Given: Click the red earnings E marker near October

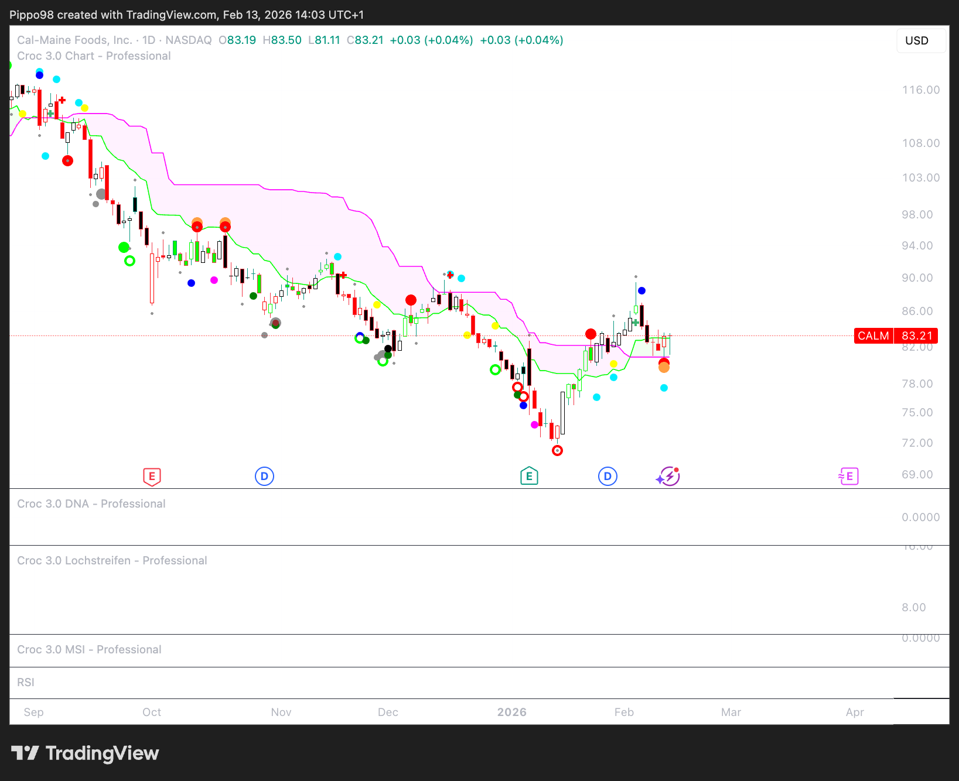Looking at the screenshot, I should coord(152,477).
